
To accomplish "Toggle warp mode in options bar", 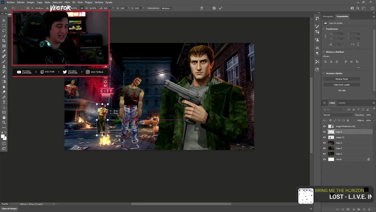I will 202,8.
